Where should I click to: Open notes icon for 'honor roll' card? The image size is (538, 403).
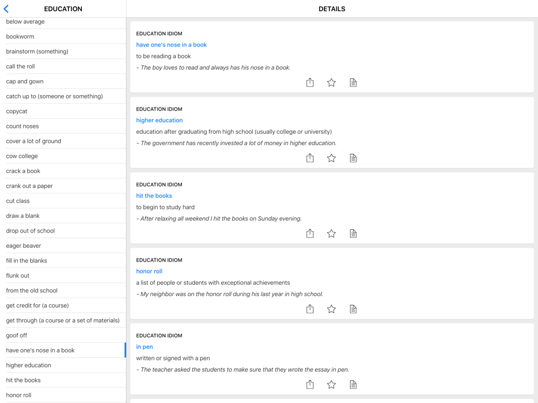coord(353,309)
